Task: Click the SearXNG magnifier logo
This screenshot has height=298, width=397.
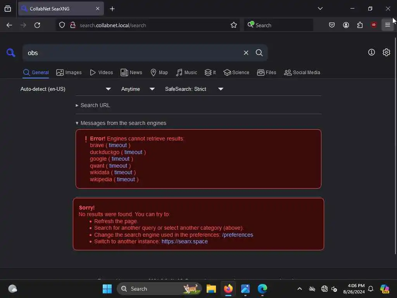Action: coord(11,53)
